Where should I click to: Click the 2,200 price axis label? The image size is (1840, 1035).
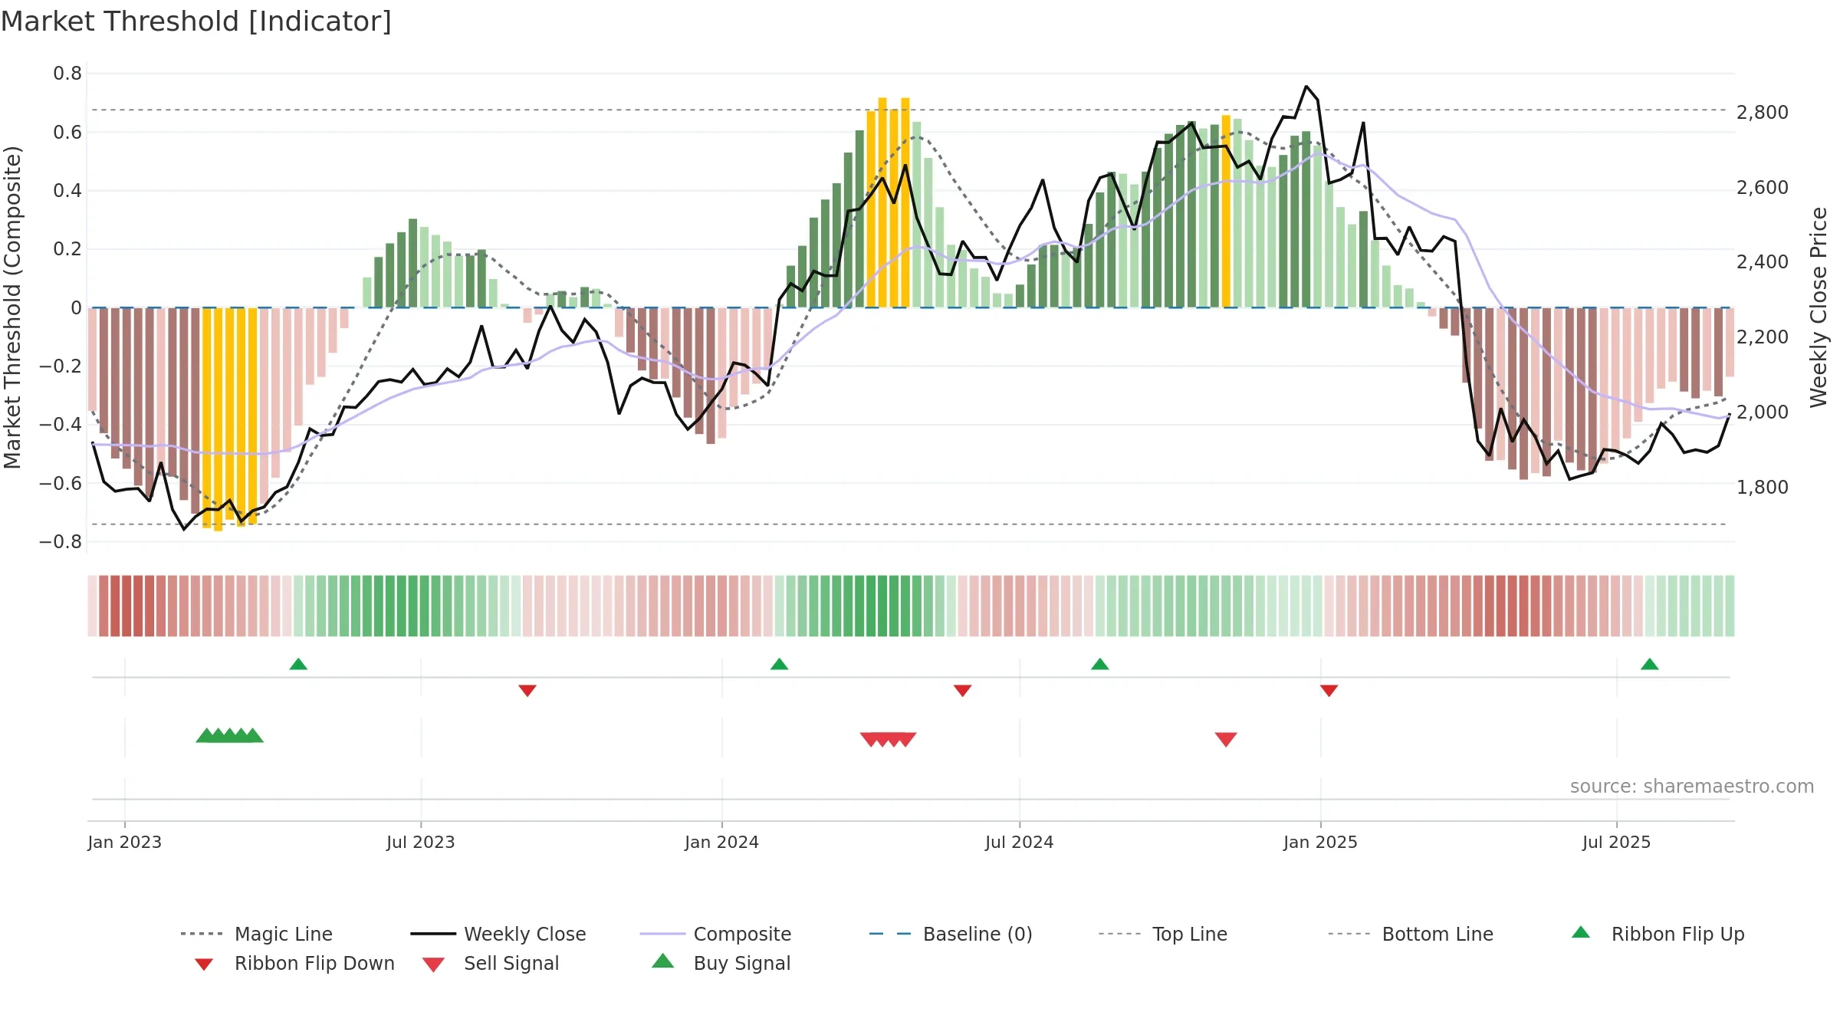click(1763, 337)
